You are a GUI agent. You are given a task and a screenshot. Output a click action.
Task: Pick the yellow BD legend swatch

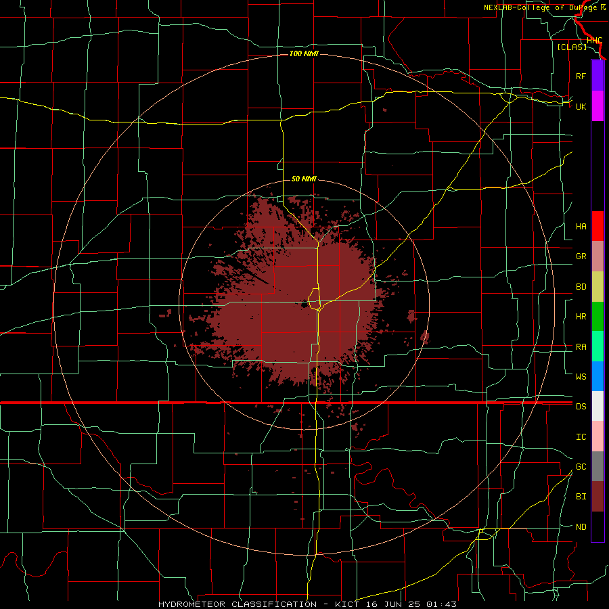[597, 287]
